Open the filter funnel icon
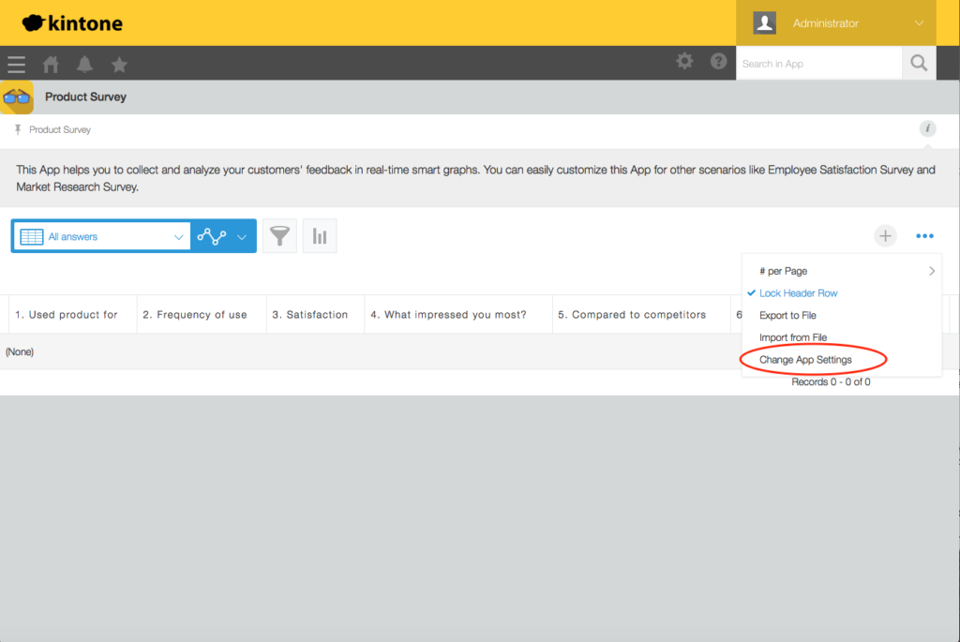 point(279,236)
